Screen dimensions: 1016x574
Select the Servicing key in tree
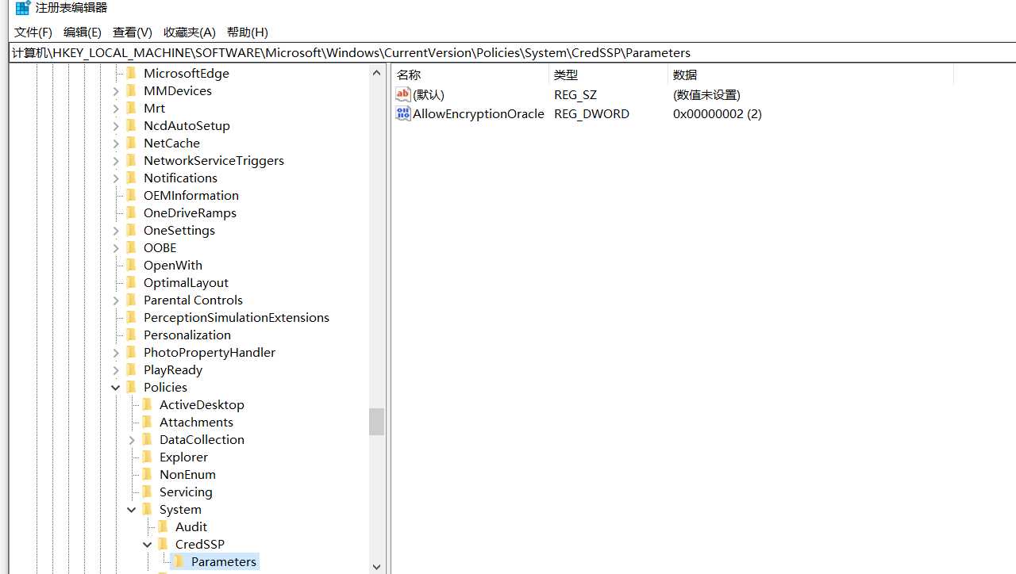point(186,492)
